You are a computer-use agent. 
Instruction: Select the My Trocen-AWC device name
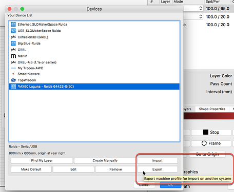pyautogui.click(x=30, y=68)
